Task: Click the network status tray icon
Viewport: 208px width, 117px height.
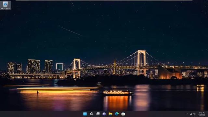Action: pyautogui.click(x=191, y=114)
